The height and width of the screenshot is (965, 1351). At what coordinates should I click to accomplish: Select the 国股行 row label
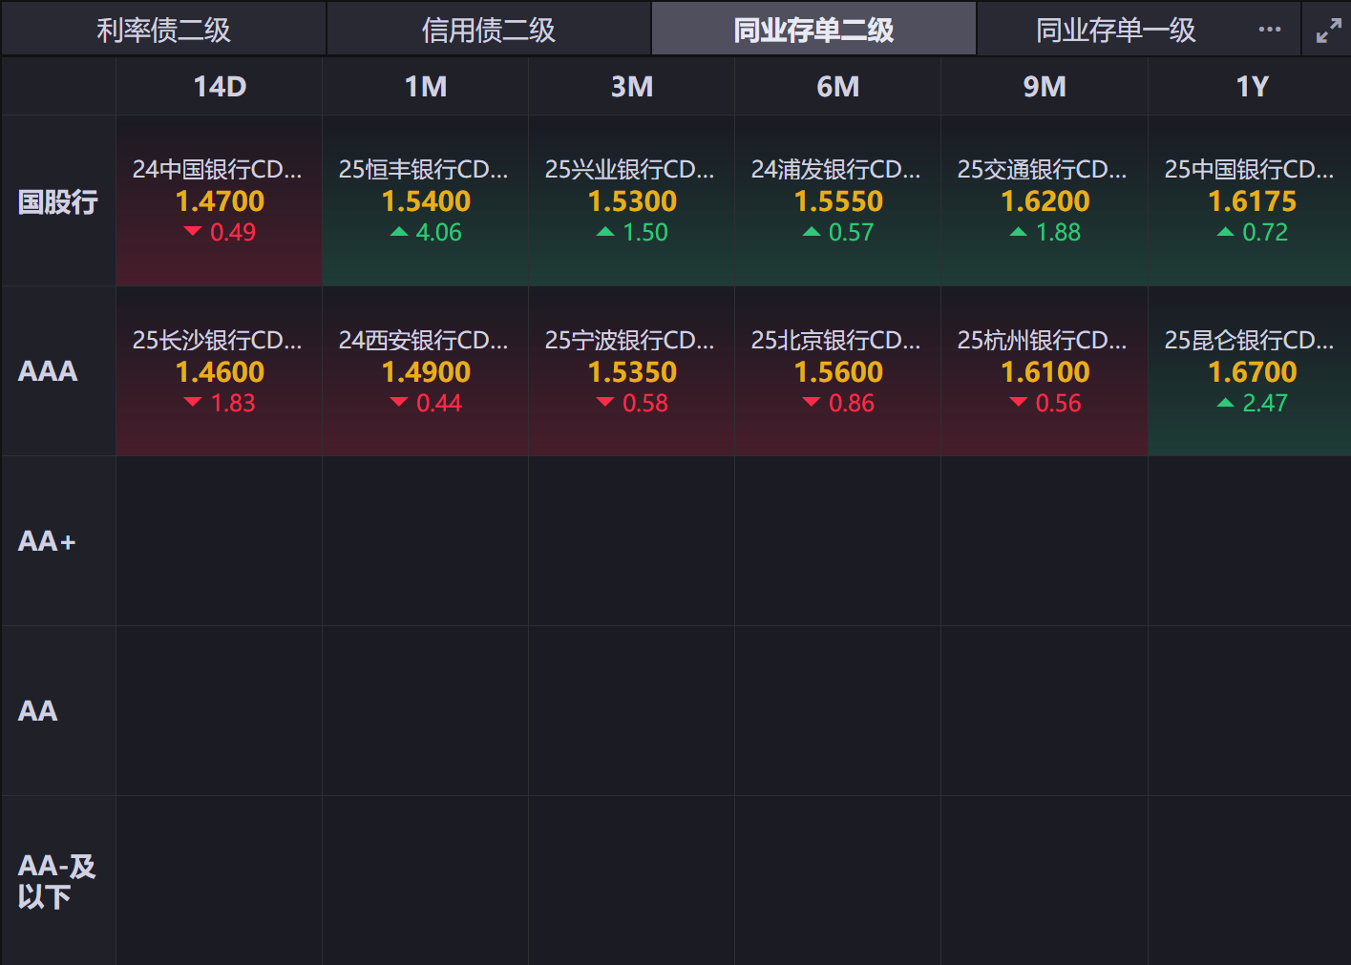click(58, 201)
